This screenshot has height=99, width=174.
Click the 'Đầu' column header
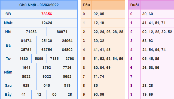click(86, 5)
